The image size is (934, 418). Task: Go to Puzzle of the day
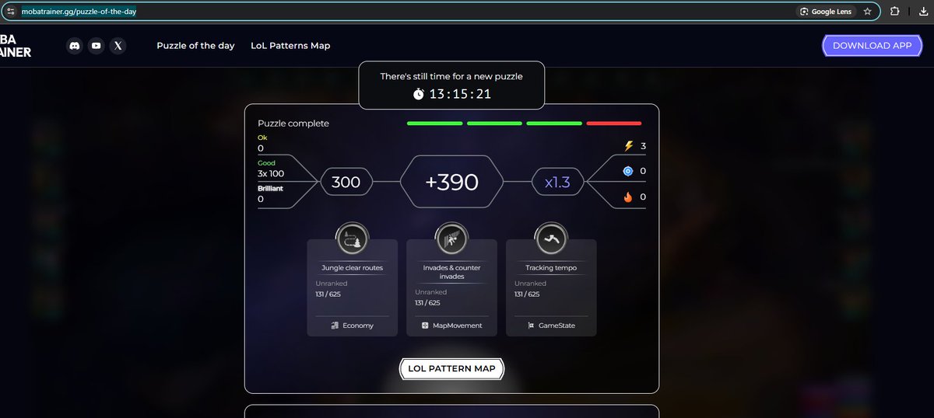[195, 46]
